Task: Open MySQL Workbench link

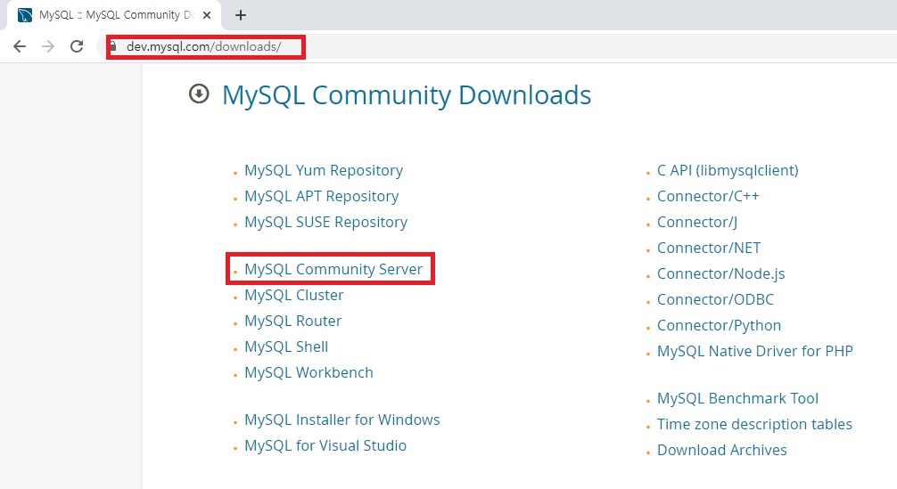Action: point(309,372)
